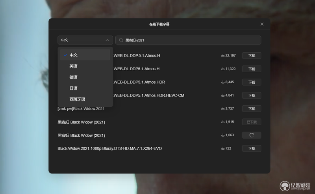
Task: Choose 德语 from the language list
Action: [x=85, y=77]
